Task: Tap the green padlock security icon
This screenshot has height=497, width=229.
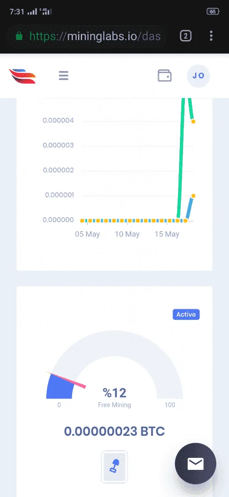Action: [19, 36]
